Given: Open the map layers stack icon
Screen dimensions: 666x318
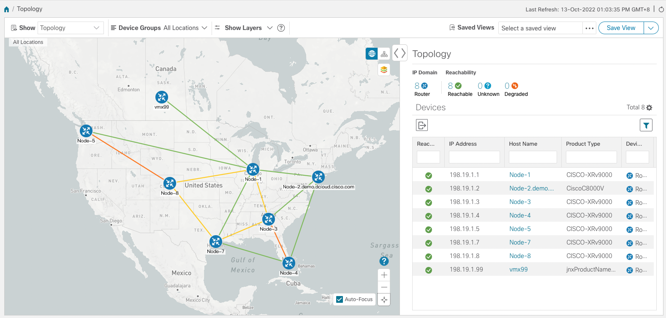Looking at the screenshot, I should point(384,70).
